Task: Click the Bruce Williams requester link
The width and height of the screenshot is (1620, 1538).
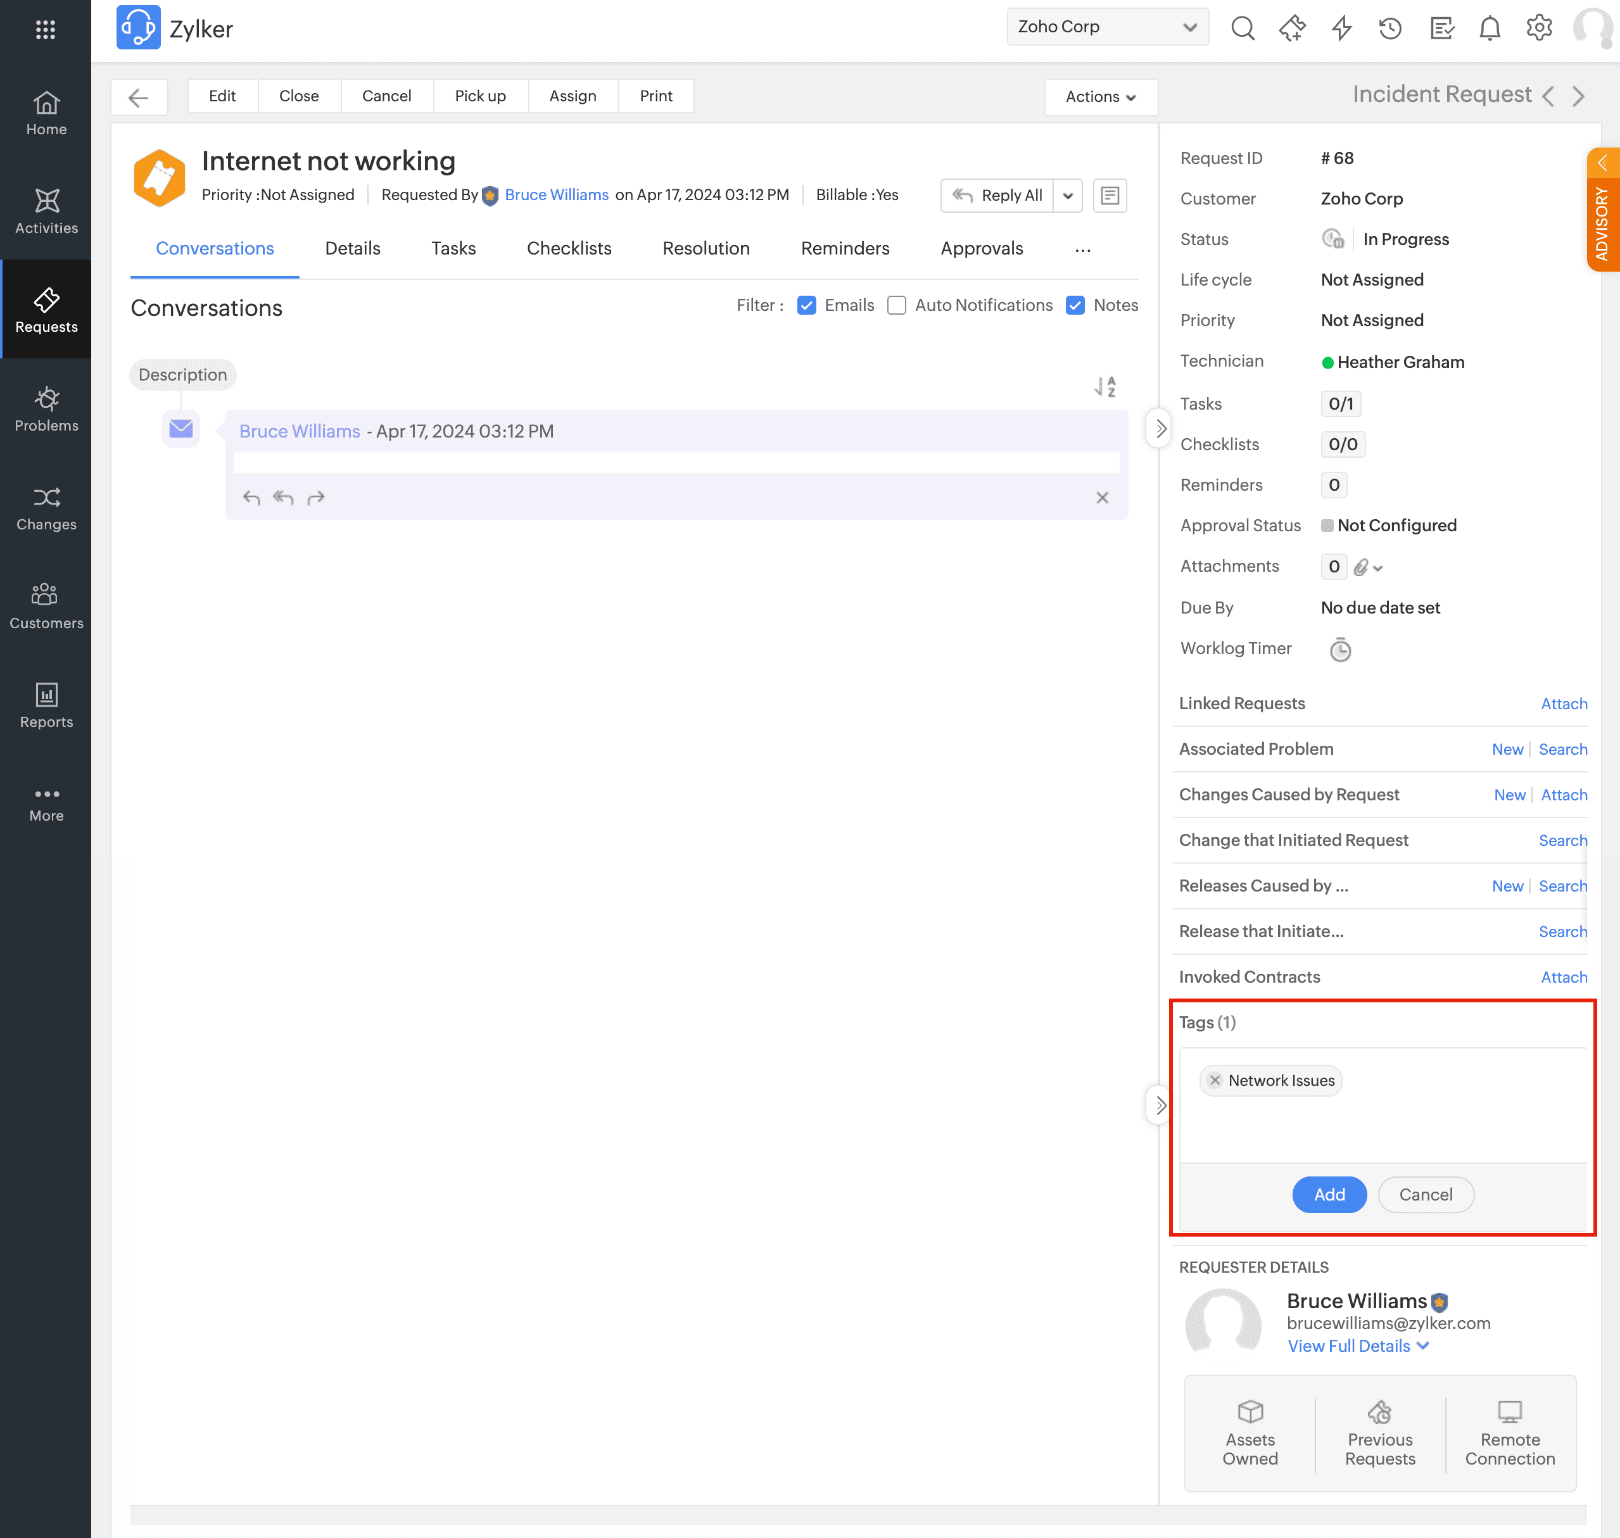Action: click(x=557, y=195)
